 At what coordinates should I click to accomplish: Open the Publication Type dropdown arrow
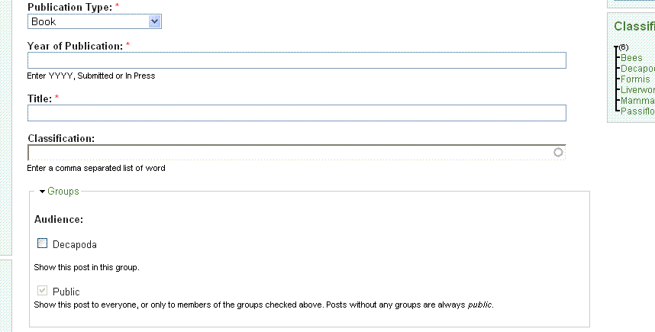(x=154, y=21)
